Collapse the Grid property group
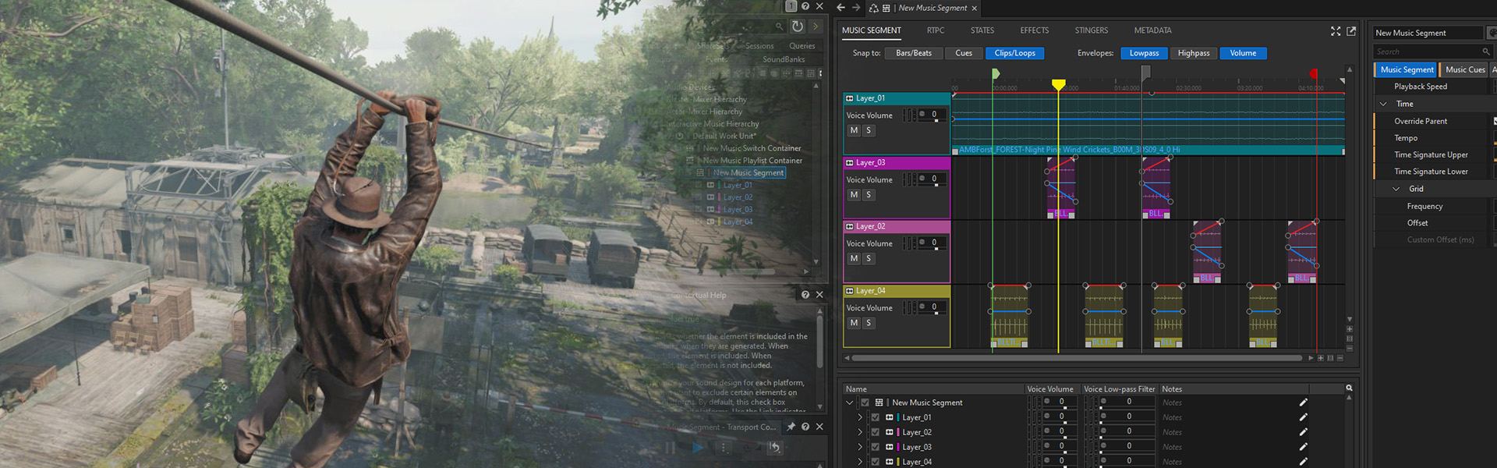1497x468 pixels. (x=1396, y=189)
